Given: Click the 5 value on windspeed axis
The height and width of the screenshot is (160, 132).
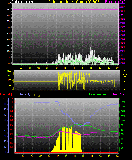Looking at the screenshot, I should tap(9, 57).
